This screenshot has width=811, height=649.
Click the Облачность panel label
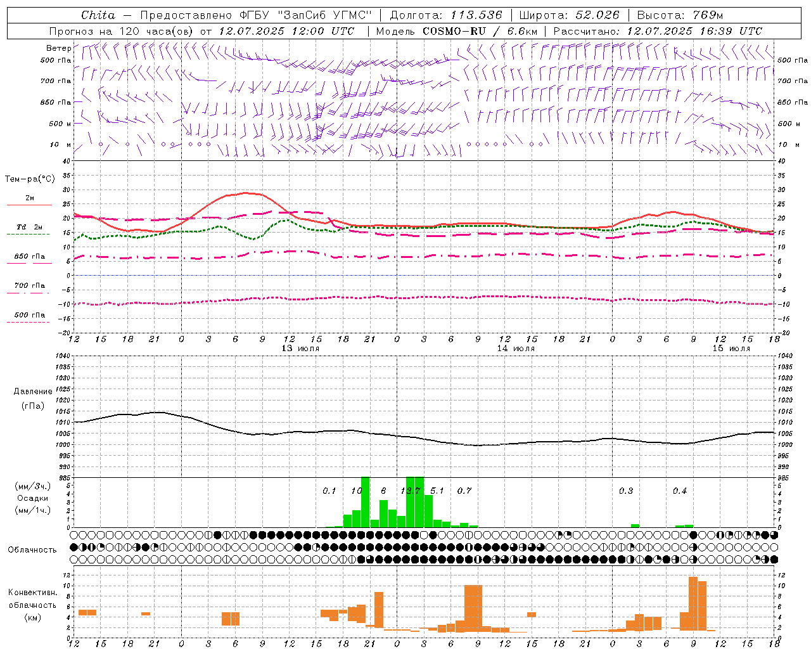point(32,550)
